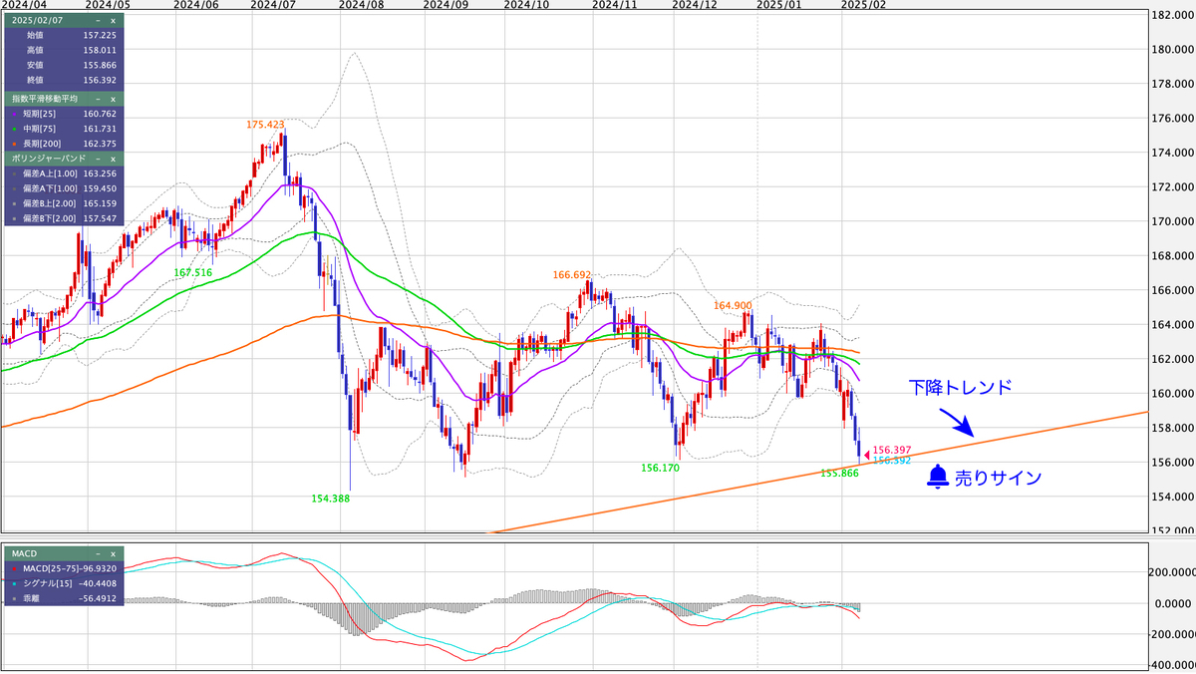Click the MACD[25-75] legend label

coord(50,567)
